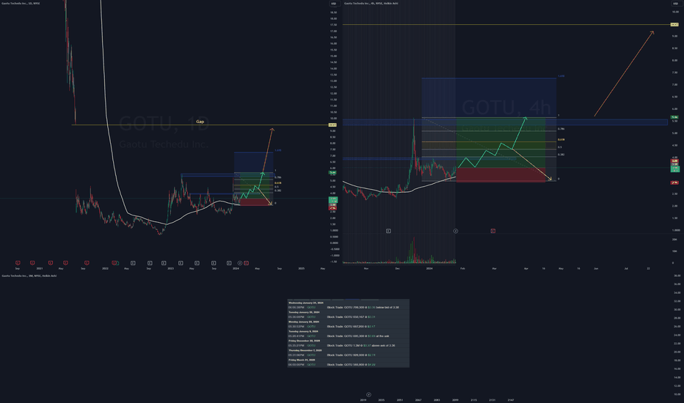Click the block trade row 695,300 at the ask

pos(348,336)
